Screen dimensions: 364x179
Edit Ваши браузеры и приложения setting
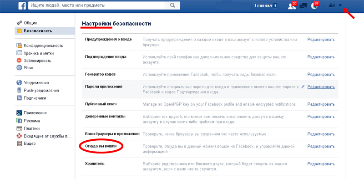click(321, 134)
